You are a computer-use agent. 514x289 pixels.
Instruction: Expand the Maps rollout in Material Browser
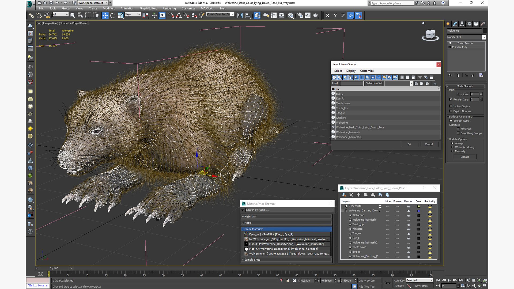[x=286, y=223]
